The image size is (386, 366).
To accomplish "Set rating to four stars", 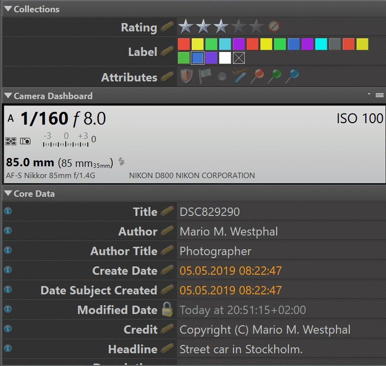I will [238, 26].
